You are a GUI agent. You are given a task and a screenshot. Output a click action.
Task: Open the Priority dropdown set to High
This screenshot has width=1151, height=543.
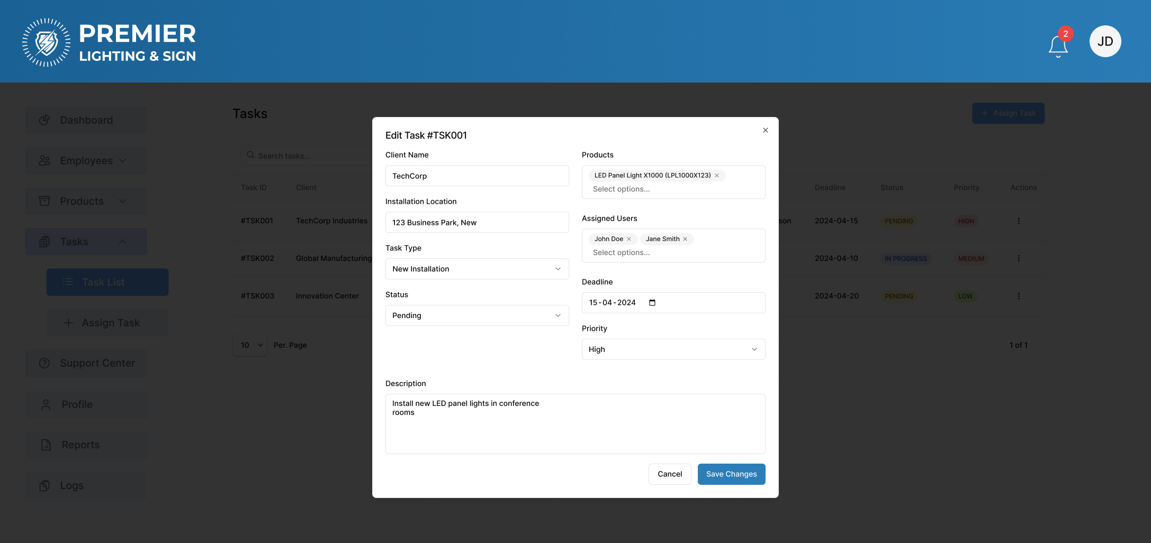pos(673,349)
